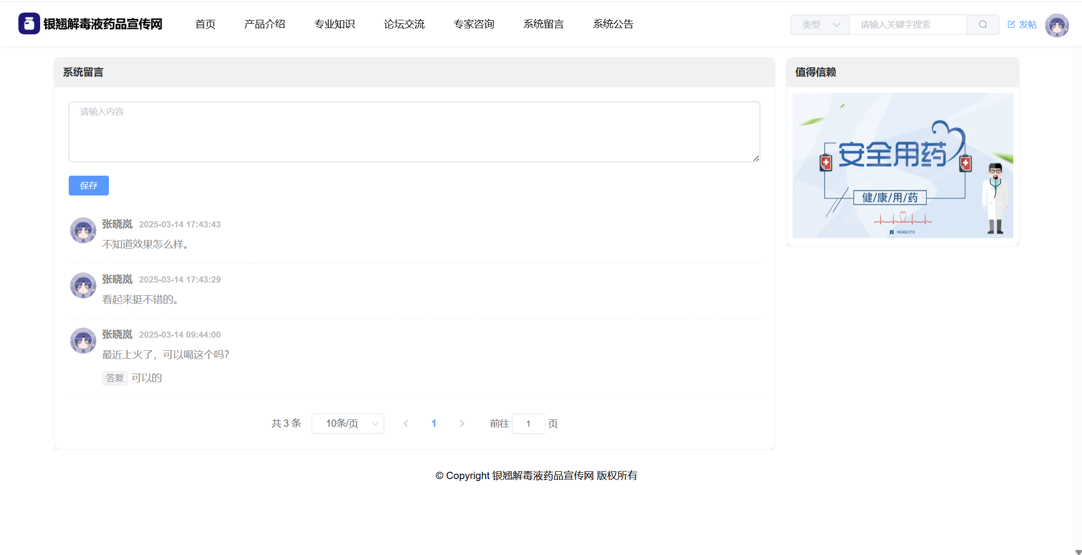Select page number 1 in pagination
Image resolution: width=1082 pixels, height=555 pixels.
(434, 423)
